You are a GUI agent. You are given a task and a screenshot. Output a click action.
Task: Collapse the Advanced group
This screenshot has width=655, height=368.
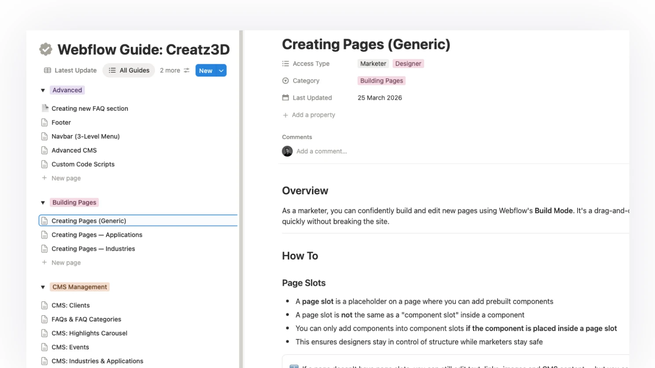(x=43, y=90)
